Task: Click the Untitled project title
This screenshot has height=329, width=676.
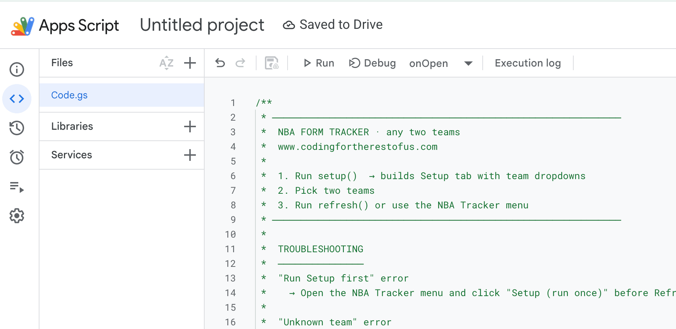Action: point(202,25)
